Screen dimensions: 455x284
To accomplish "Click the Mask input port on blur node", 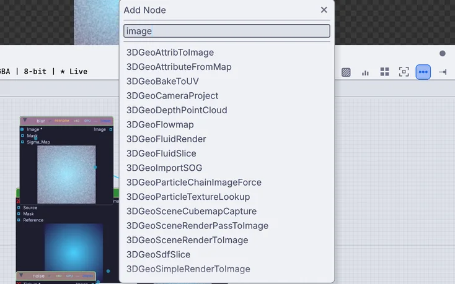I will (22, 136).
